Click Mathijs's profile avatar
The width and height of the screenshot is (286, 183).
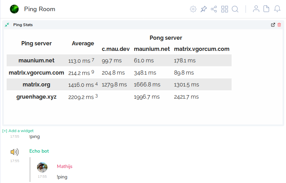point(42,167)
